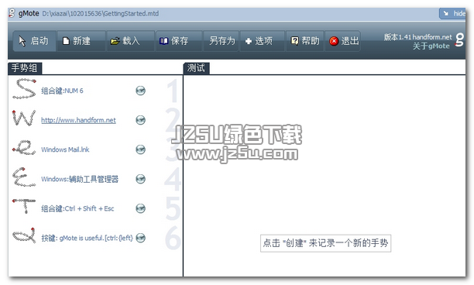The height and width of the screenshot is (285, 474).
Task: Select the 测试 tab
Action: coord(197,68)
